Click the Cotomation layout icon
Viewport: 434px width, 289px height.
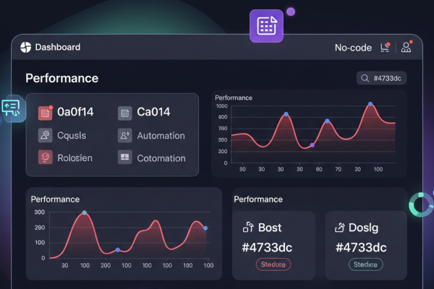[124, 158]
